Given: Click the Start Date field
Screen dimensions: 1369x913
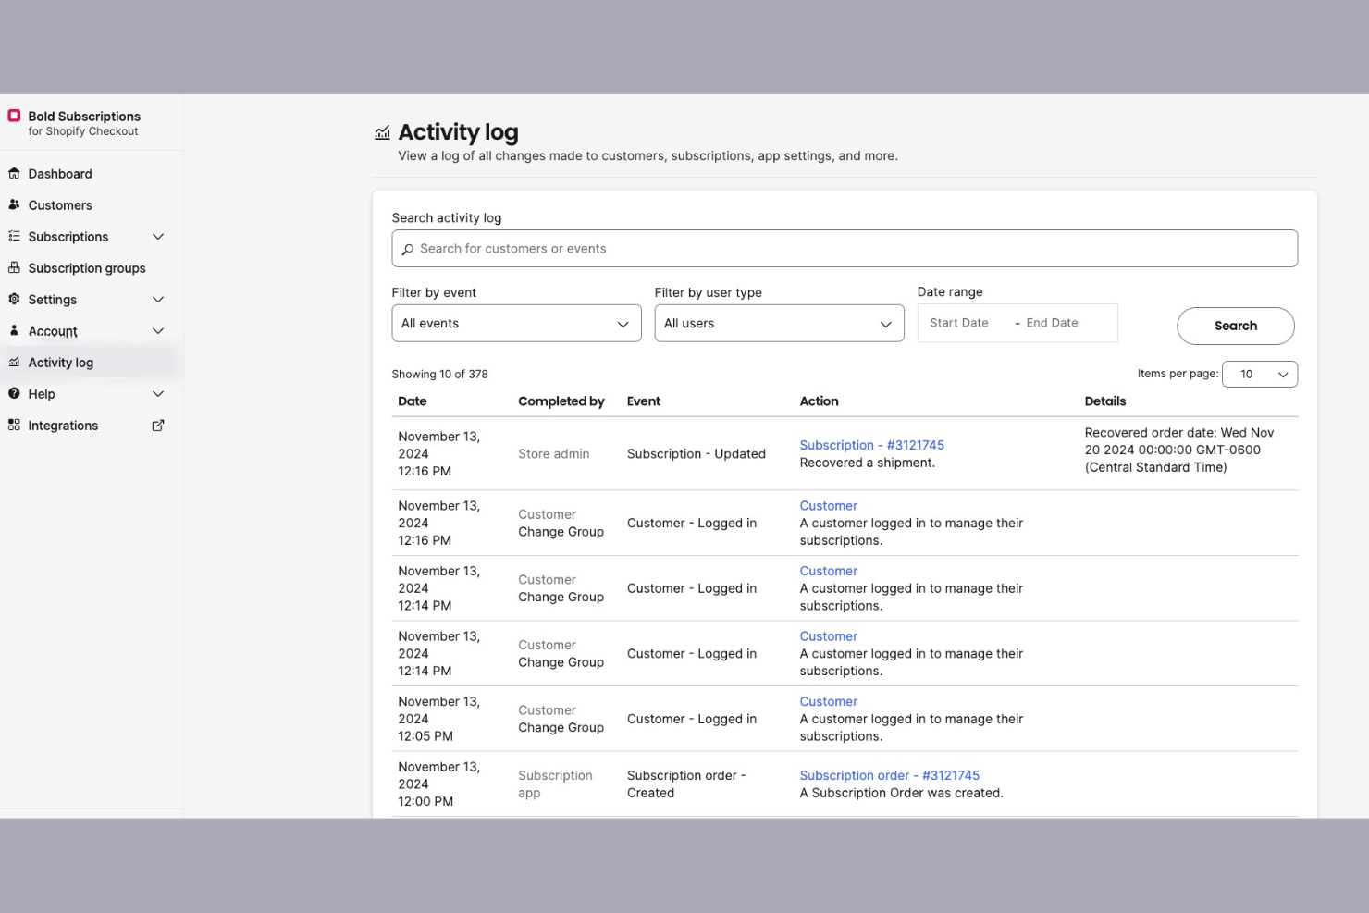Looking at the screenshot, I should point(959,323).
